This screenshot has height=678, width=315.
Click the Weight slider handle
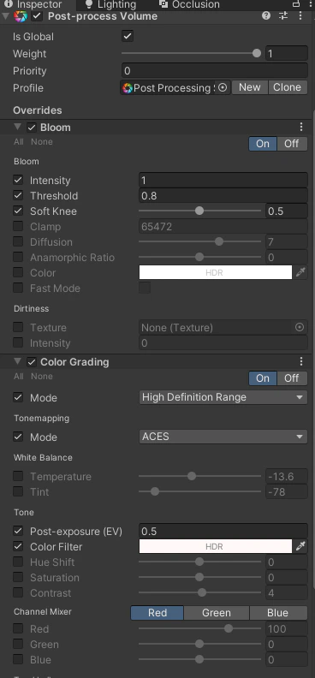(257, 53)
